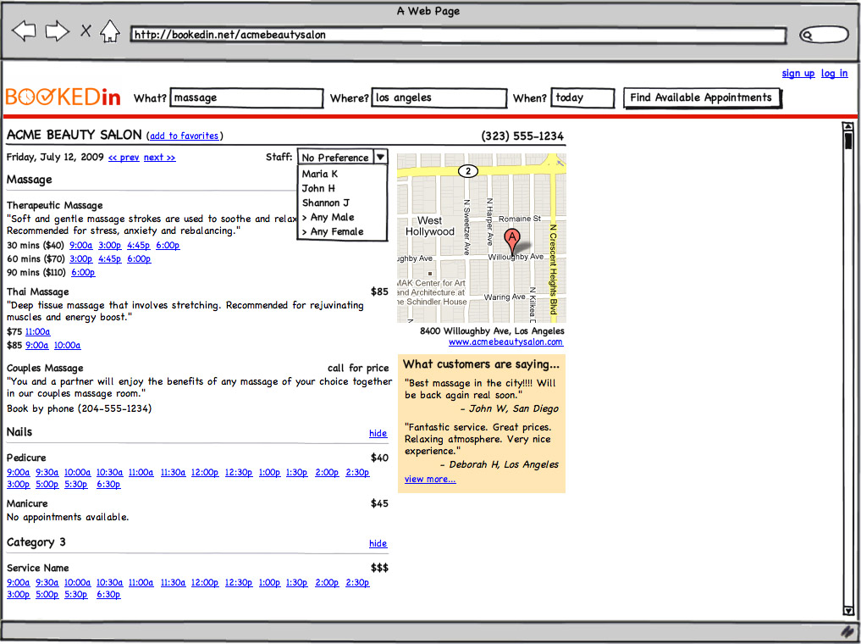Click the scrollbar down arrow
The width and height of the screenshot is (861, 644).
point(848,610)
